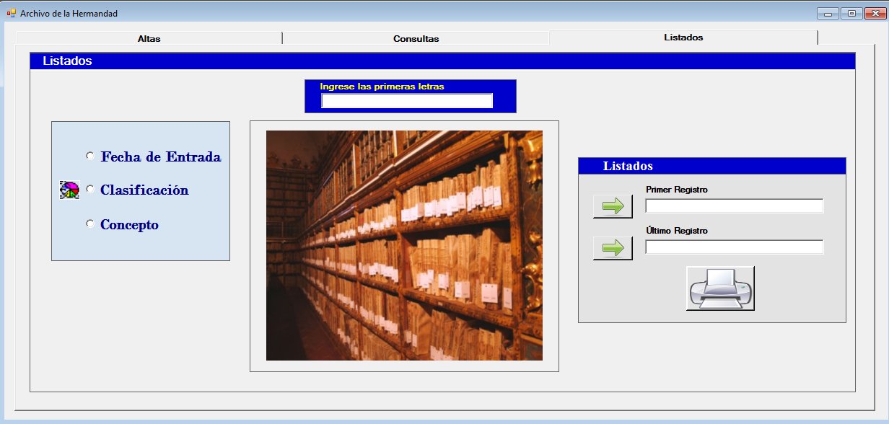Screen dimensions: 889x424
Task: Focus the 'Ingrese las primeras letras' text box
Action: (x=407, y=101)
